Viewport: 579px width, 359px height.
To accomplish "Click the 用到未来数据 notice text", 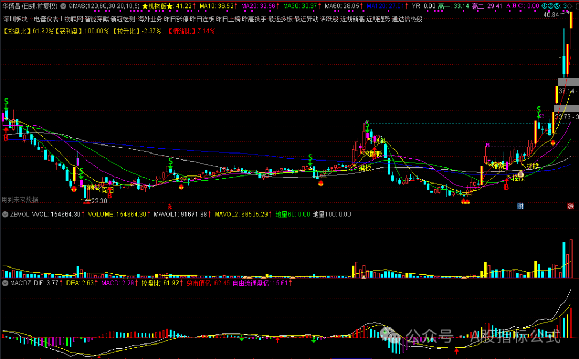I will (20, 200).
